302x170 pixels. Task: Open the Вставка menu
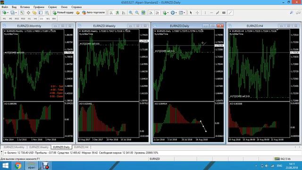point(25,7)
